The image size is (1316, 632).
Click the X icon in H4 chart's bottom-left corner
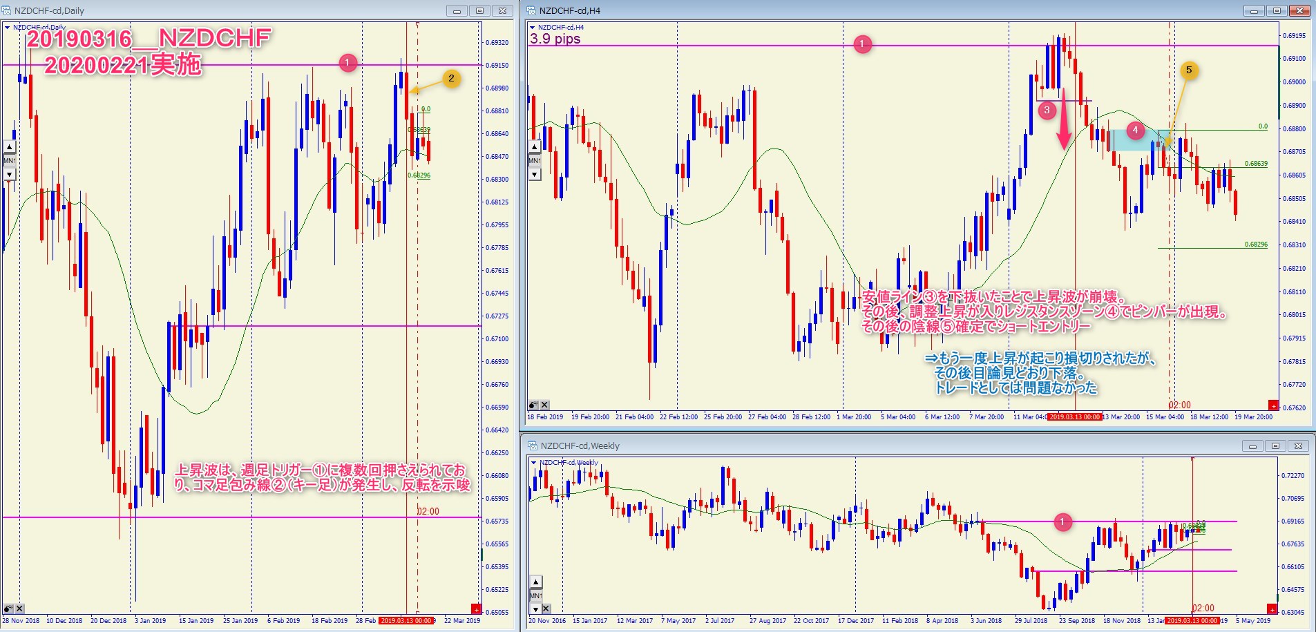pyautogui.click(x=544, y=405)
